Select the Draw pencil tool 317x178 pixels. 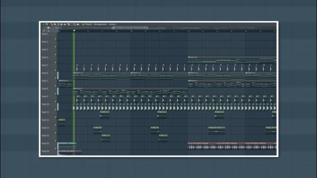pyautogui.click(x=52, y=24)
